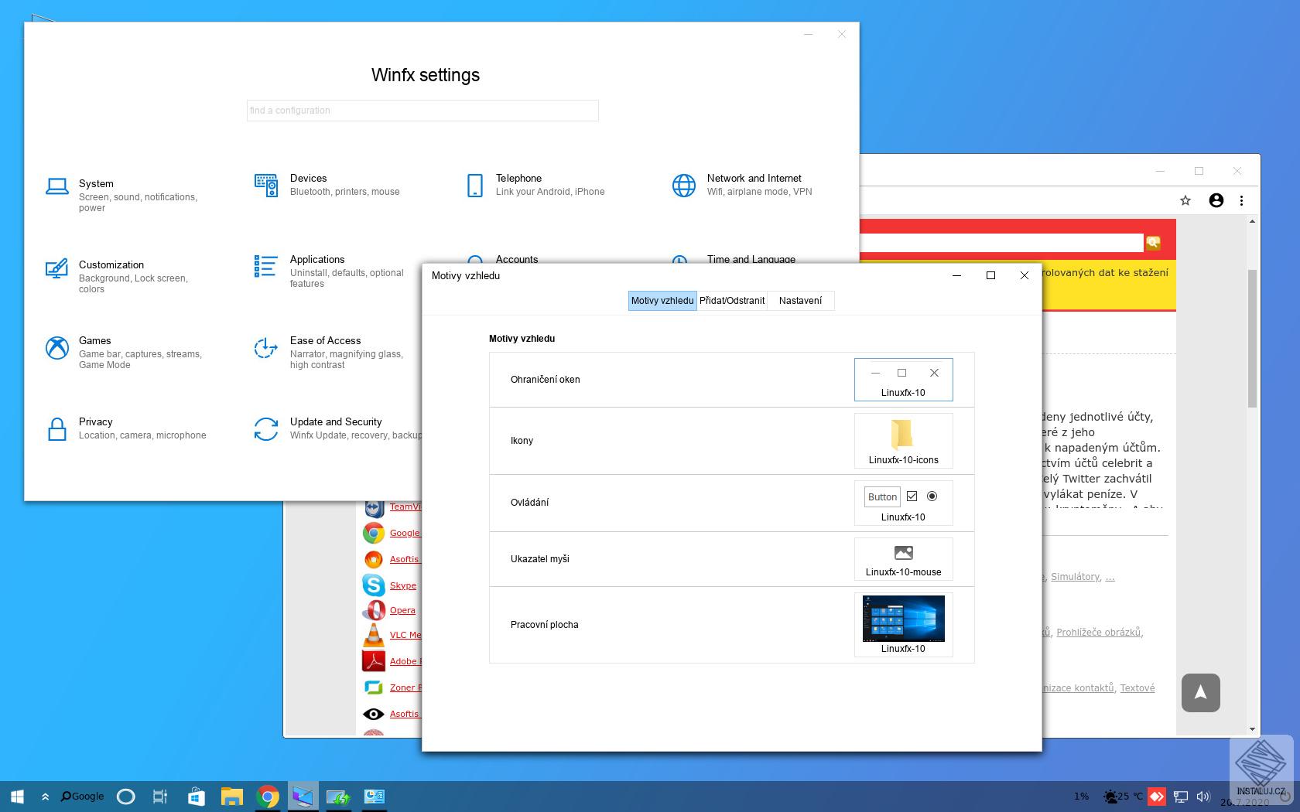
Task: Switch to the Nastavení tab
Action: click(x=800, y=301)
